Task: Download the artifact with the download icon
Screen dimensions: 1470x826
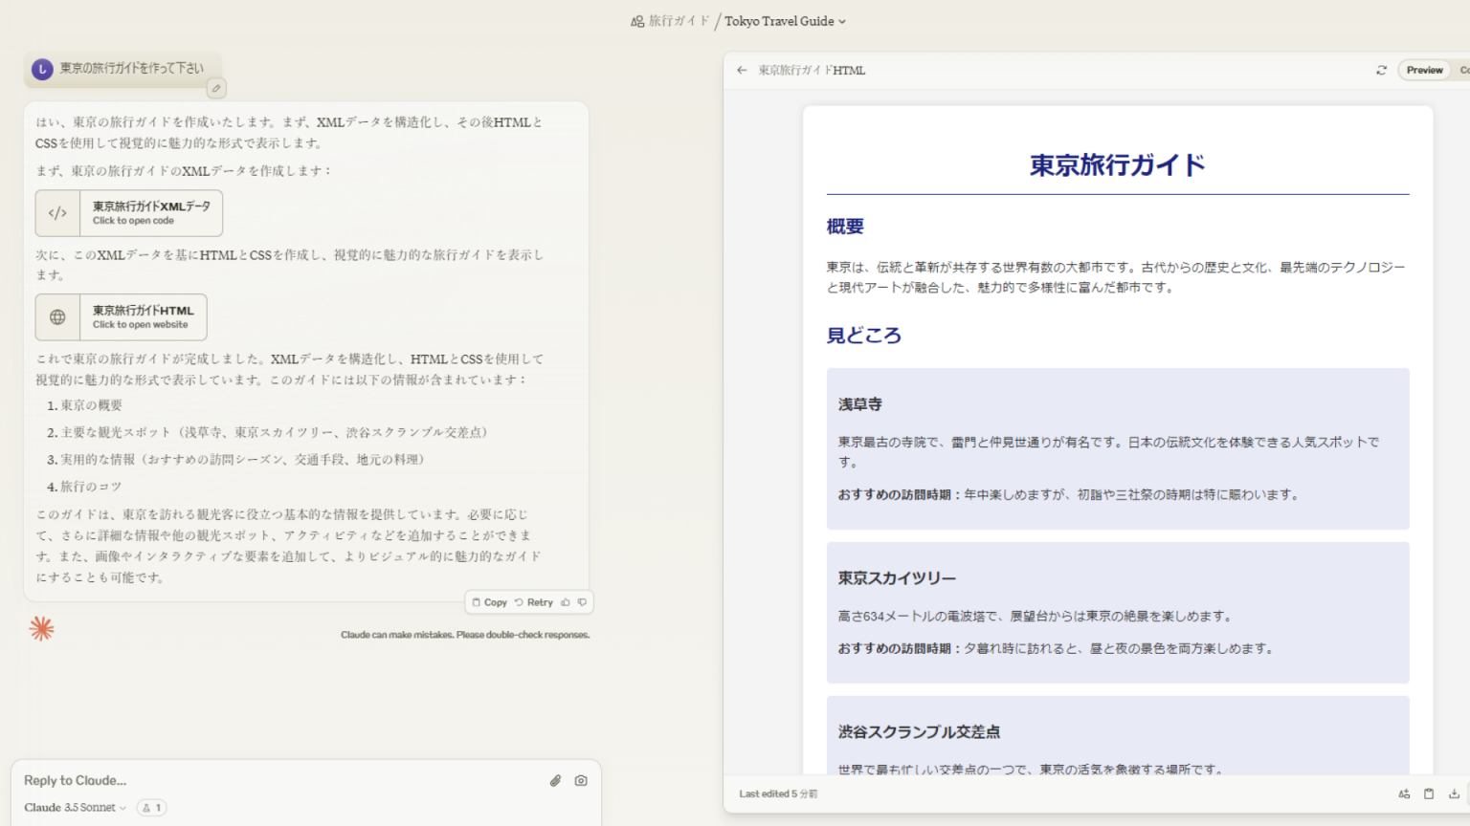Action: point(1455,793)
